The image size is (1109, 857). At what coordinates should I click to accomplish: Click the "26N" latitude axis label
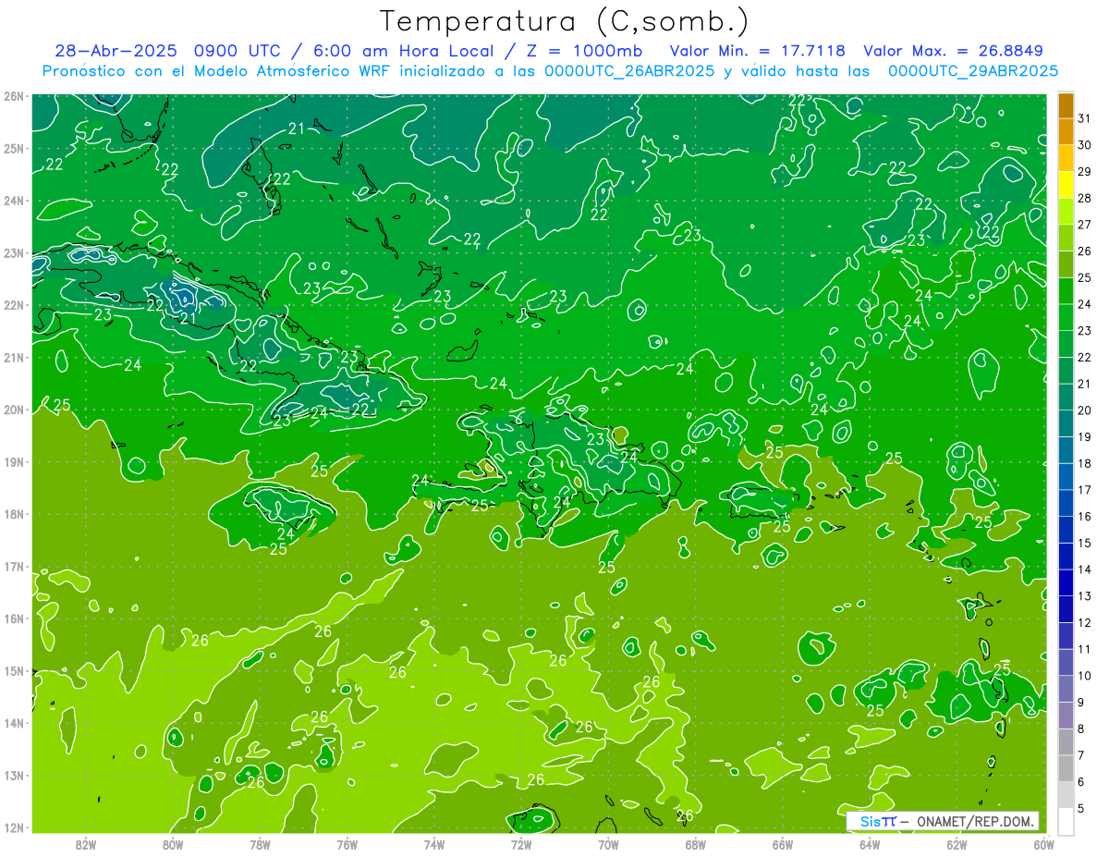(x=13, y=96)
